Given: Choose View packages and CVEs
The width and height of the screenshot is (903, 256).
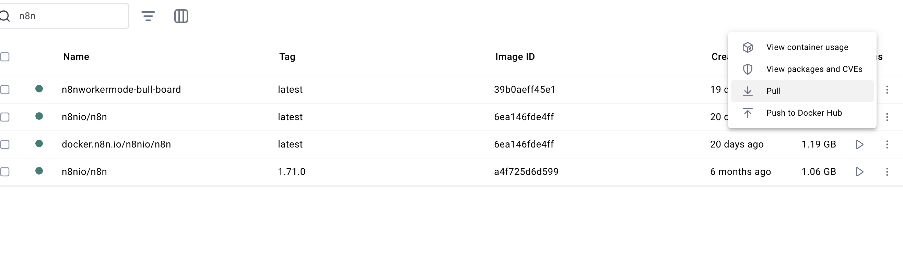Looking at the screenshot, I should pos(802,69).
